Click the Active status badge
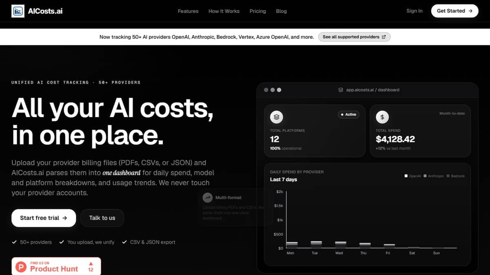Viewport: 490px width, 275px height. [x=349, y=115]
